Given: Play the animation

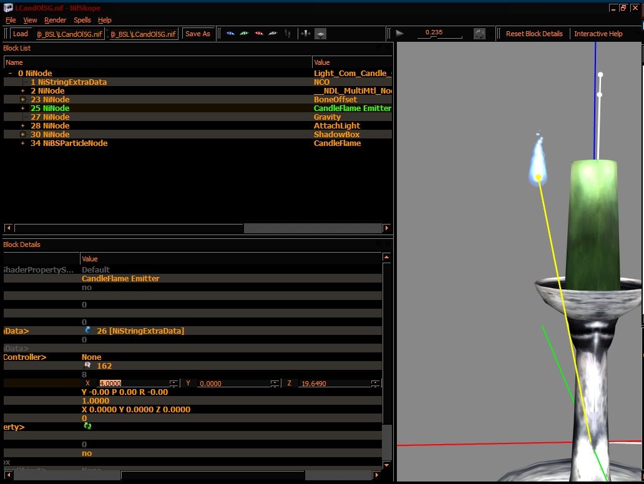Looking at the screenshot, I should pos(399,34).
